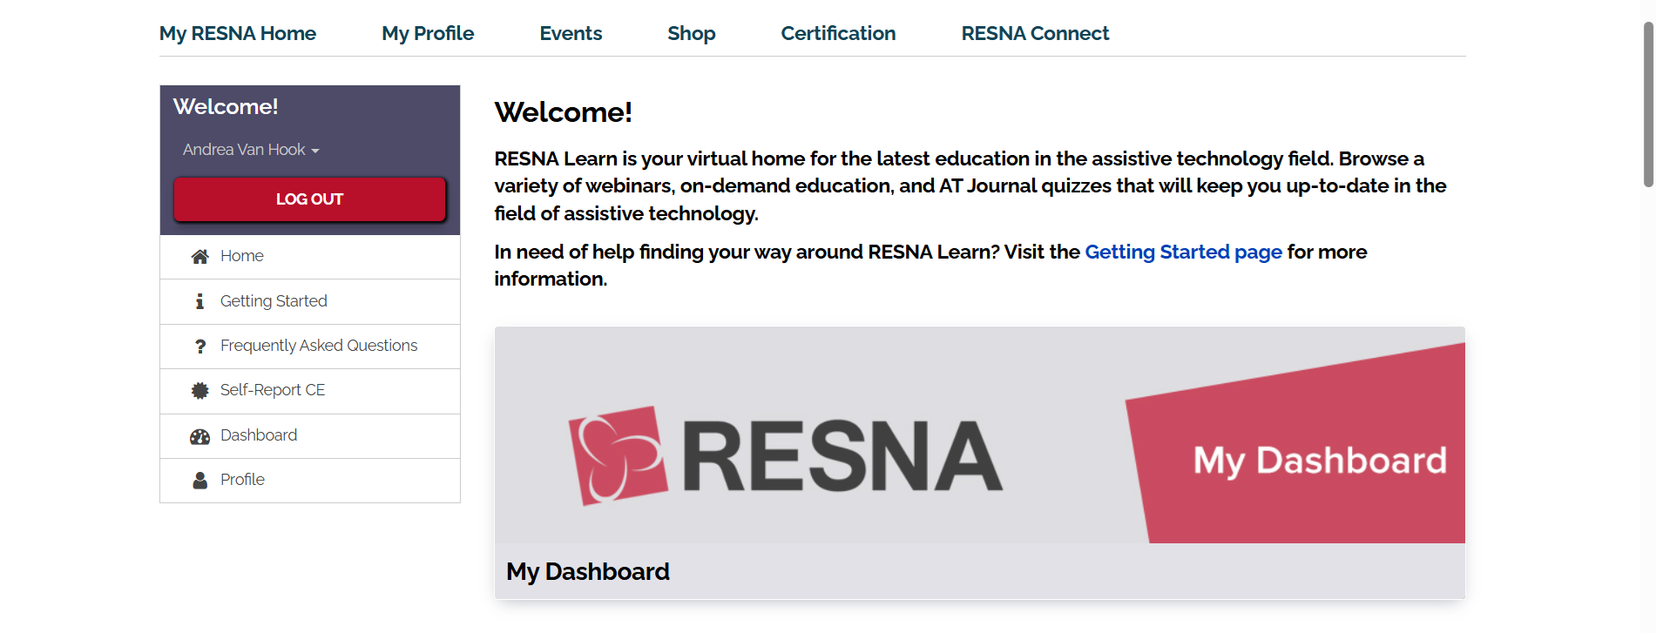This screenshot has height=633, width=1656.
Task: Open the Certification menu item
Action: (x=838, y=33)
